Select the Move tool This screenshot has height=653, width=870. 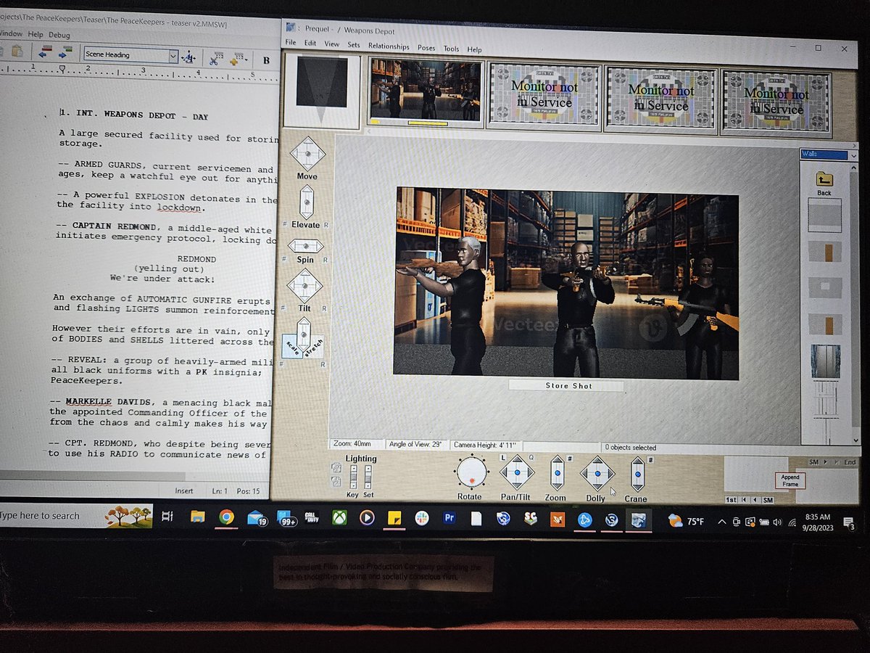[x=308, y=154]
